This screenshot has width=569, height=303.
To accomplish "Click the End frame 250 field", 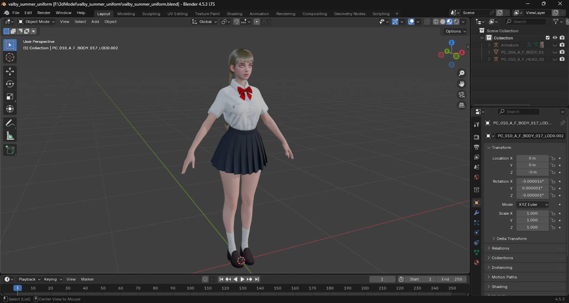I will tap(453, 279).
